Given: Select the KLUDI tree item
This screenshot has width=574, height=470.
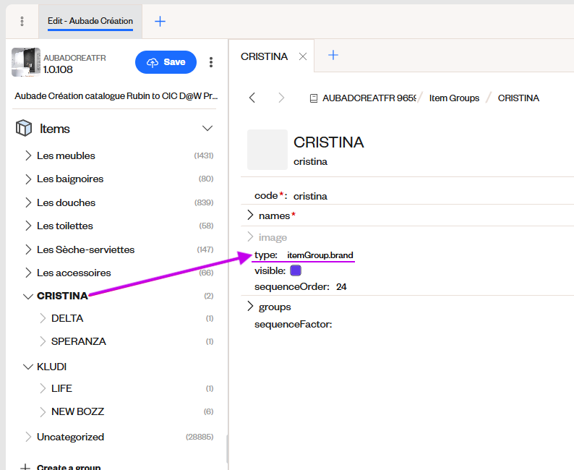Looking at the screenshot, I should tap(51, 367).
